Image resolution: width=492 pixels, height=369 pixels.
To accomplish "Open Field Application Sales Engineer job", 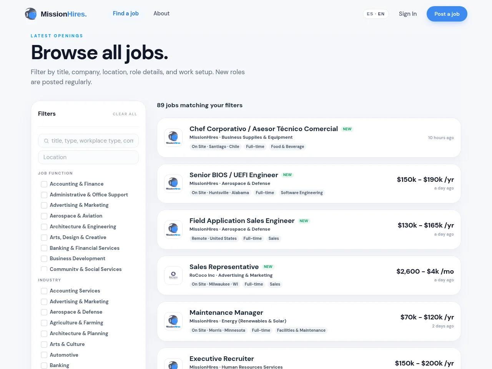I will tap(242, 221).
